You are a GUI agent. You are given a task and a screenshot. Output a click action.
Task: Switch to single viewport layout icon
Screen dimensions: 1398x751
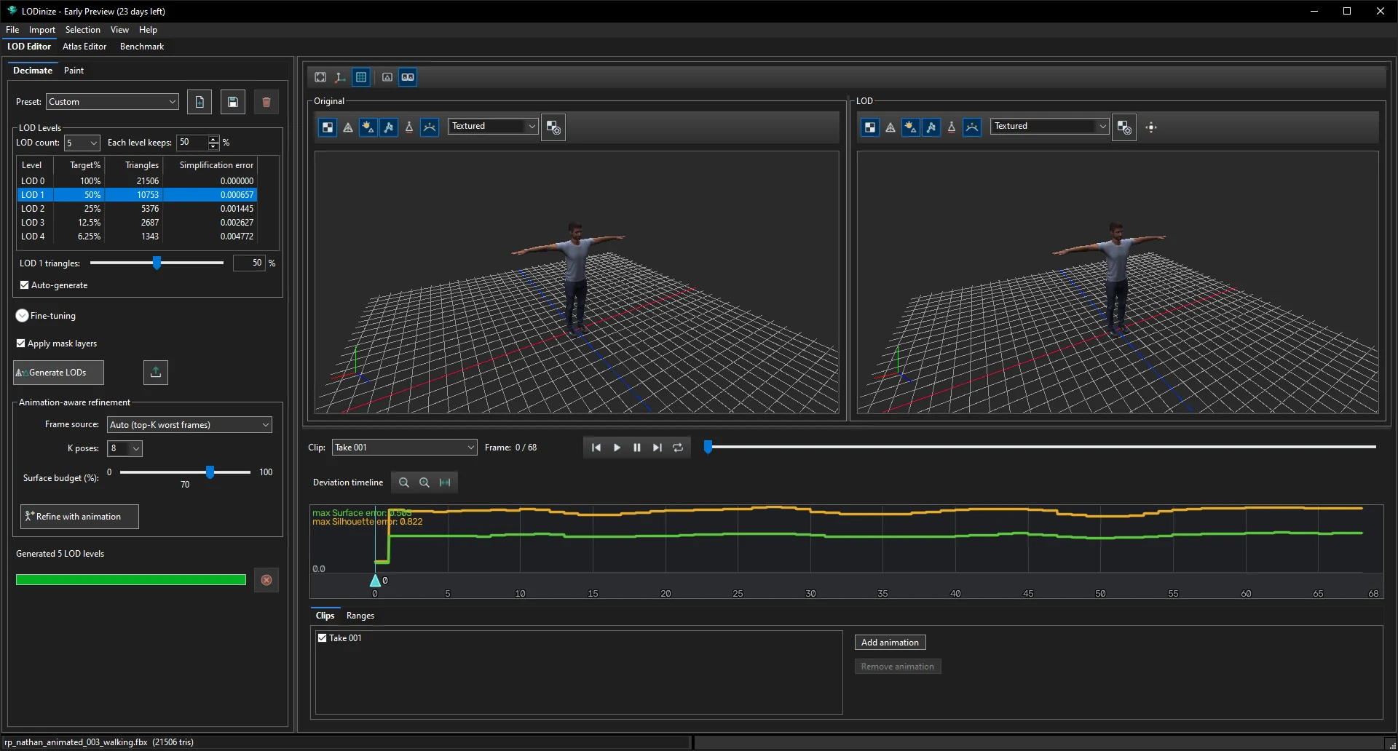(x=387, y=77)
